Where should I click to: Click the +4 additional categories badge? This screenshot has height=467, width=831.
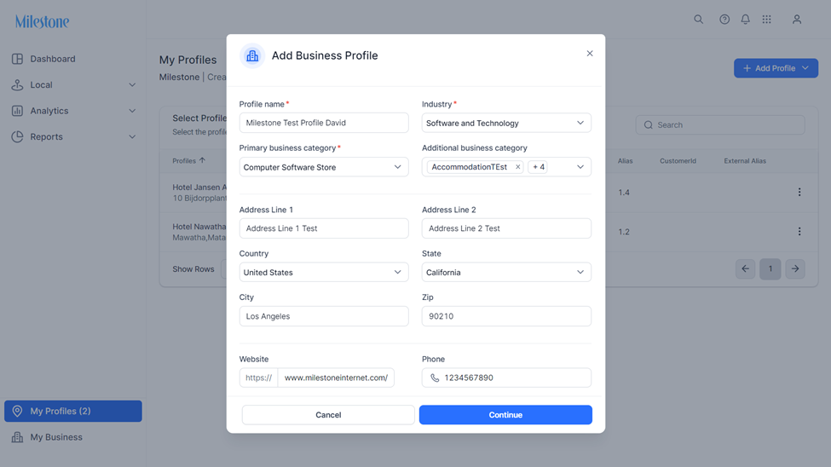pos(539,167)
